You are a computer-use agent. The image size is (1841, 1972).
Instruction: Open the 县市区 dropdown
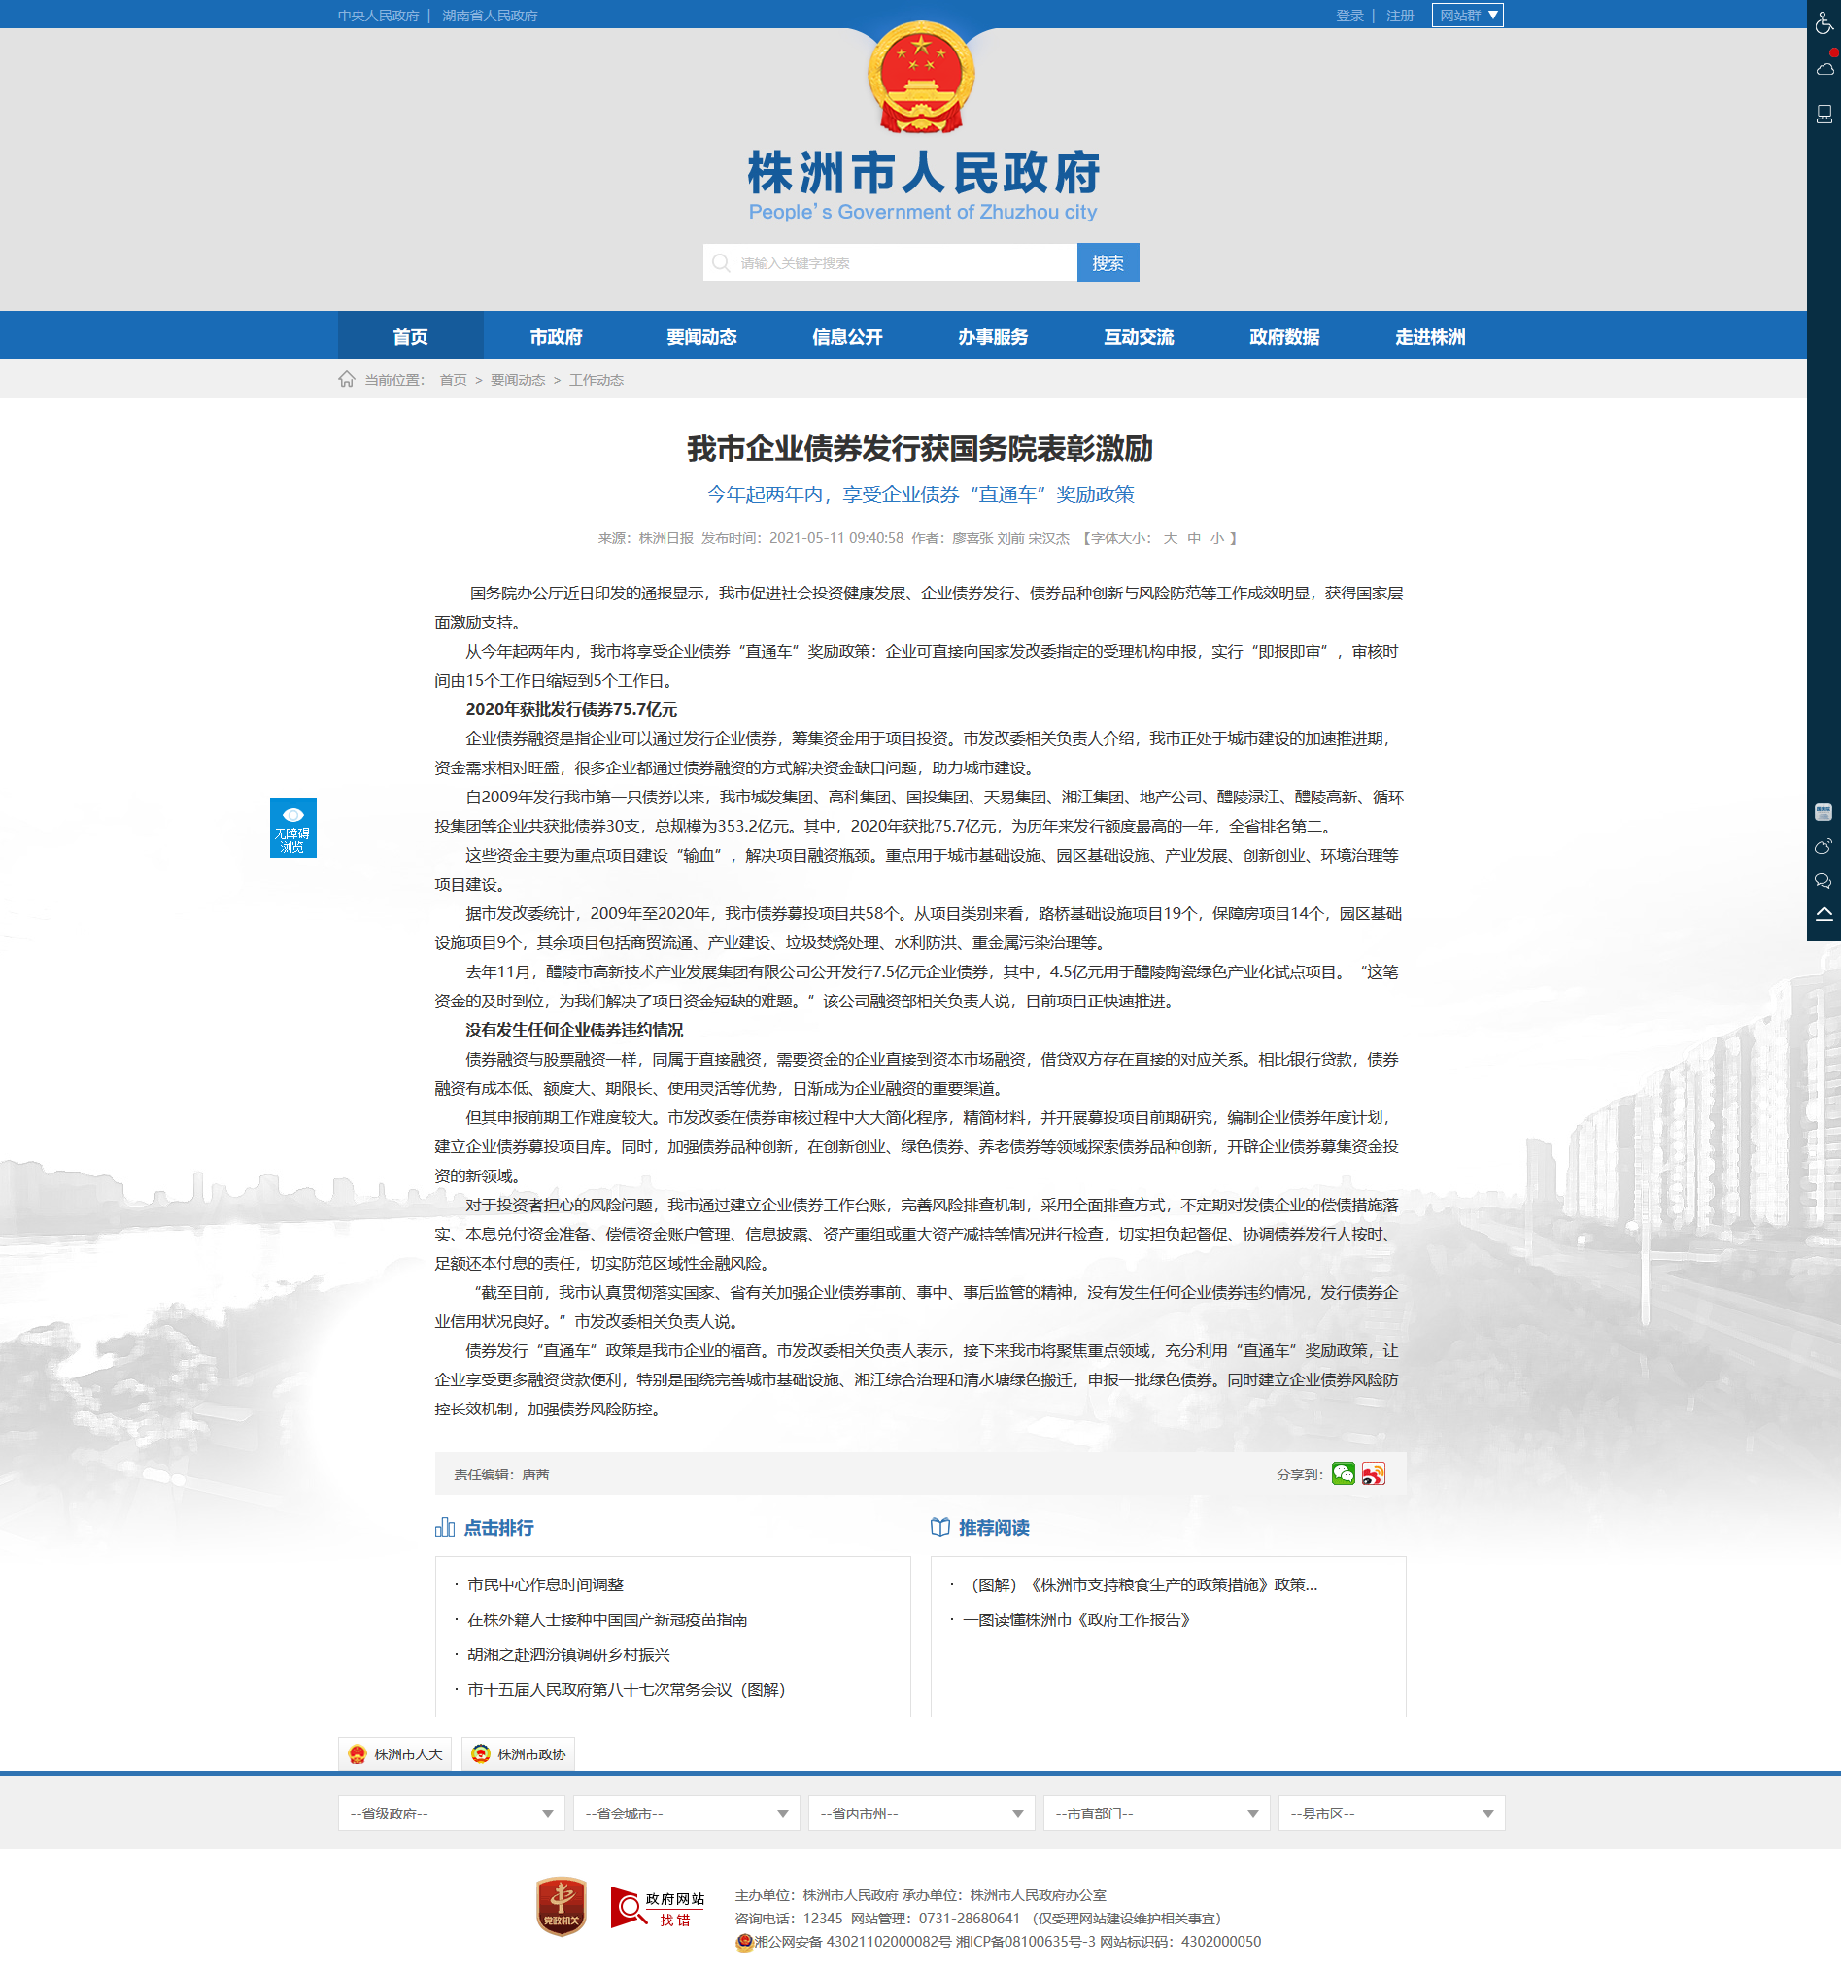coord(1390,1814)
